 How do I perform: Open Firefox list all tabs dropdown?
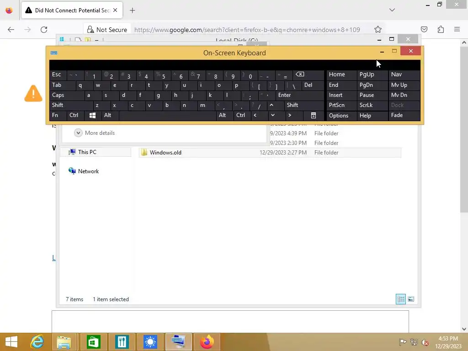pos(392,10)
